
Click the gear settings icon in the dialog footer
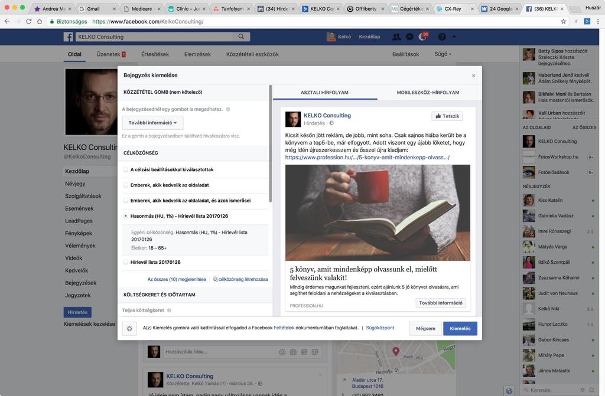click(x=129, y=329)
